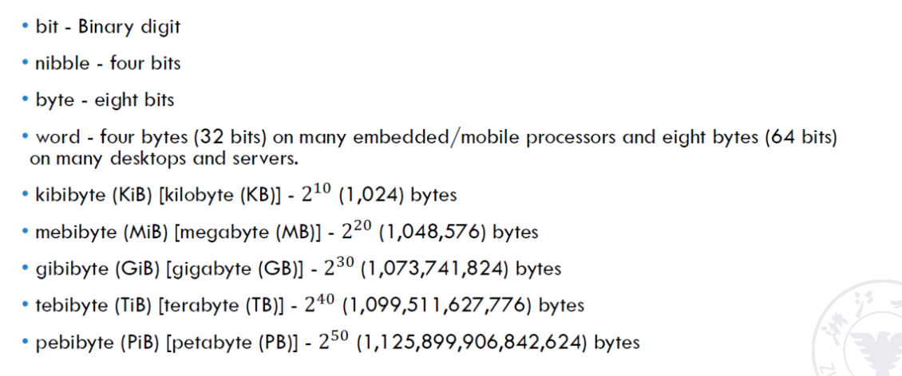Click the "on many desktops and servers" line
The width and height of the screenshot is (902, 376).
tap(163, 159)
